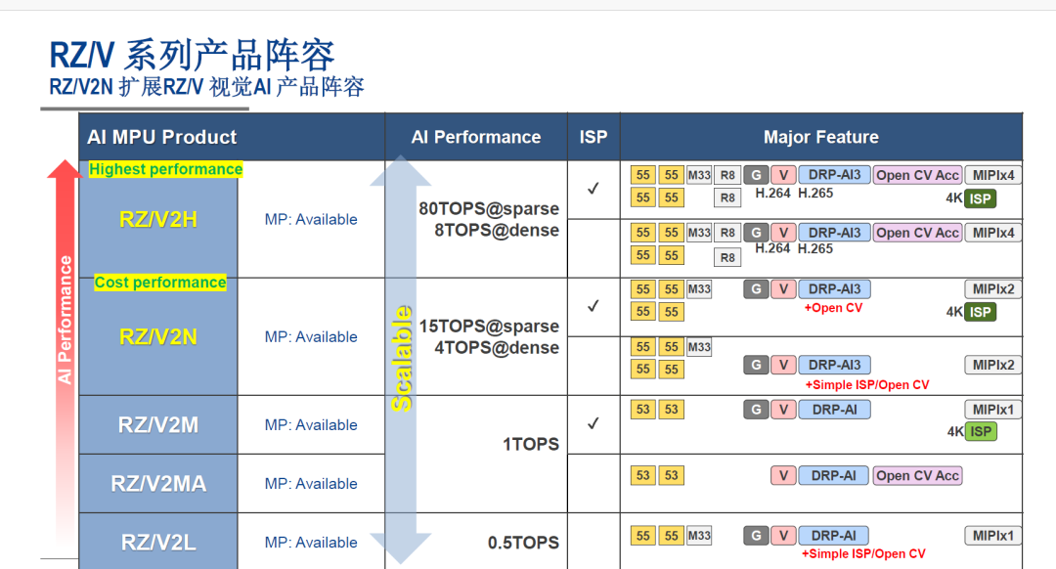The height and width of the screenshot is (569, 1056).
Task: Select the "Cost performance" highlighted label
Action: 160,283
